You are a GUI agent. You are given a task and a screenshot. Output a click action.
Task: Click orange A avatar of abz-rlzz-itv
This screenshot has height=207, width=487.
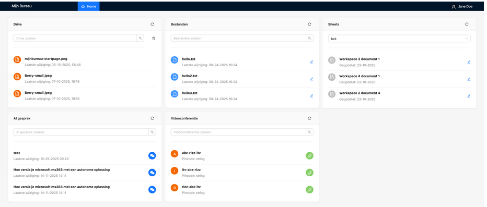pos(175,154)
